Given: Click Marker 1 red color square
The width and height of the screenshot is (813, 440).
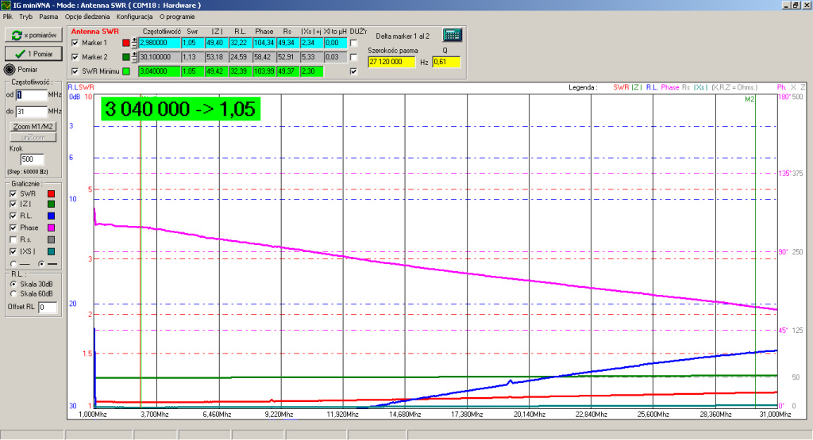Looking at the screenshot, I should (x=125, y=43).
